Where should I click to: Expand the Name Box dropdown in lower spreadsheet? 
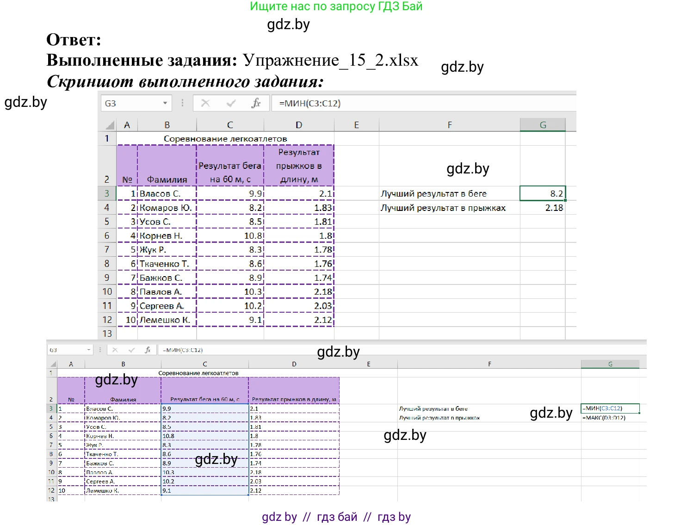click(88, 350)
